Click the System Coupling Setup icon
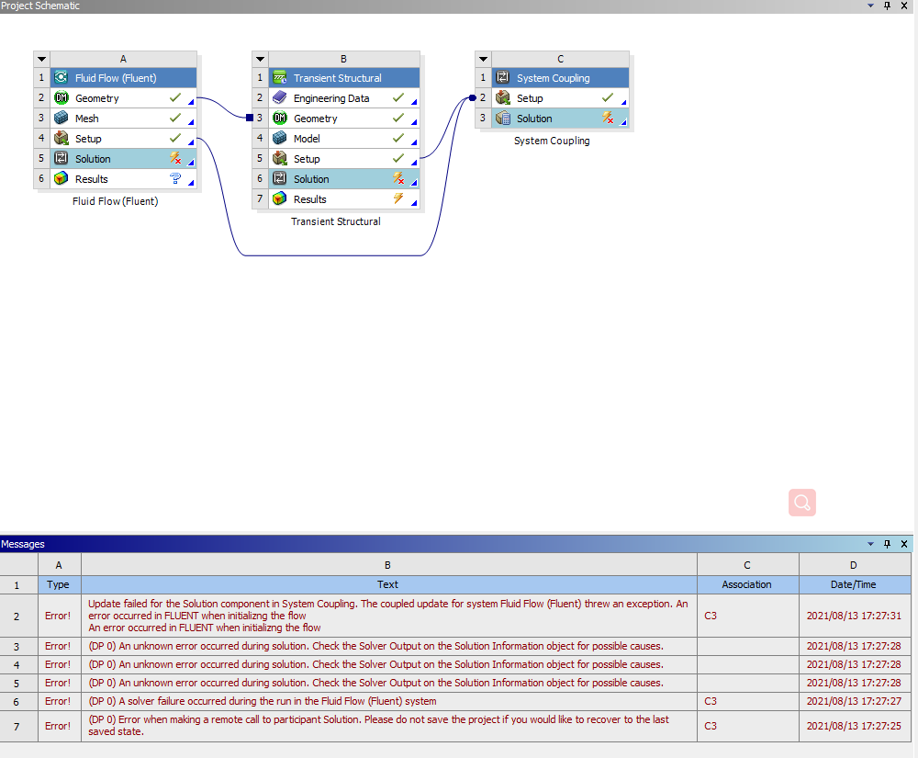 (x=503, y=98)
